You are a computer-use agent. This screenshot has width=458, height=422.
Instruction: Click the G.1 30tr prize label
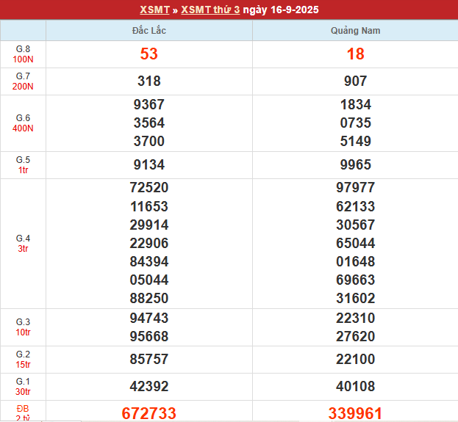(23, 387)
